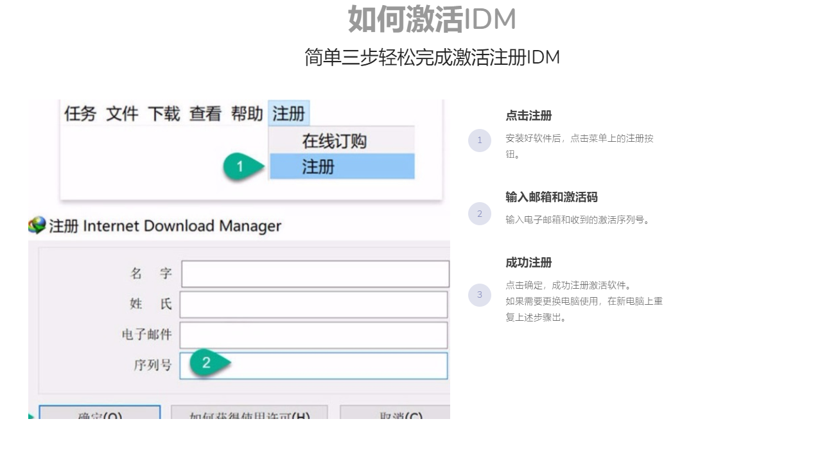
Task: Click the 输入邮箱和激活码 step heading
Action: (x=552, y=197)
